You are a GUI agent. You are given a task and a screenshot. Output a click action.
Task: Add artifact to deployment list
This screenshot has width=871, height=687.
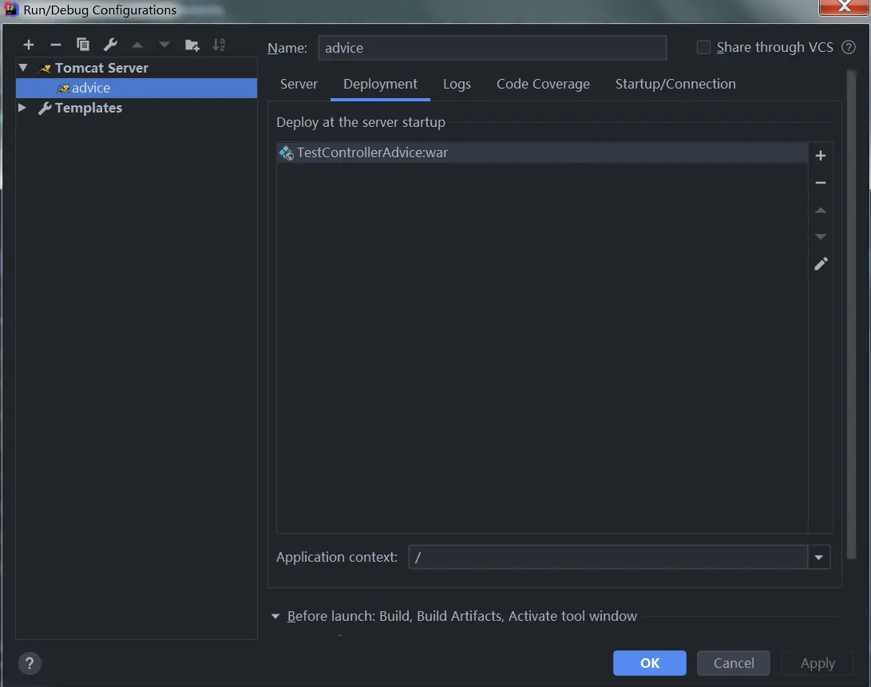click(821, 156)
